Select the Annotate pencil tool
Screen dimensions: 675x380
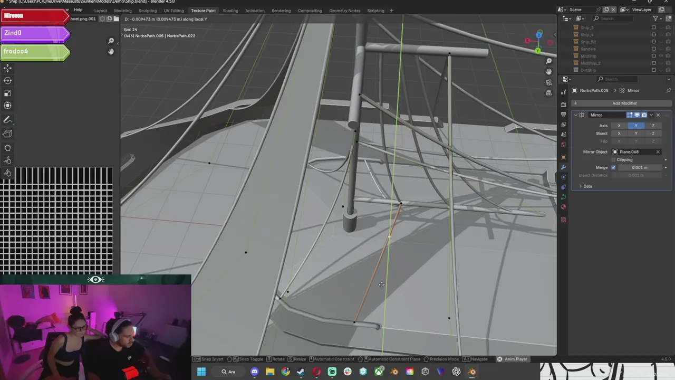point(8,120)
